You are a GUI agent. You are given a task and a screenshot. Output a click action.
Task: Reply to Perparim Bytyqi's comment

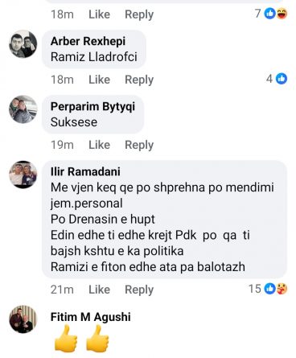point(139,145)
